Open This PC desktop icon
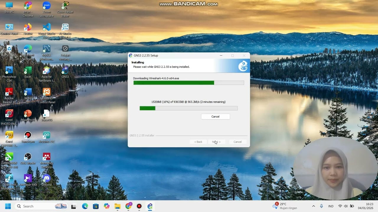The width and height of the screenshot is (378, 212). (9, 8)
